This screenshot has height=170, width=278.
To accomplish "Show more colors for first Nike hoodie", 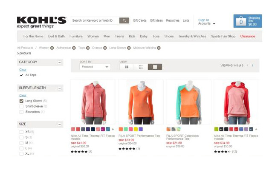I will pos(113,129).
